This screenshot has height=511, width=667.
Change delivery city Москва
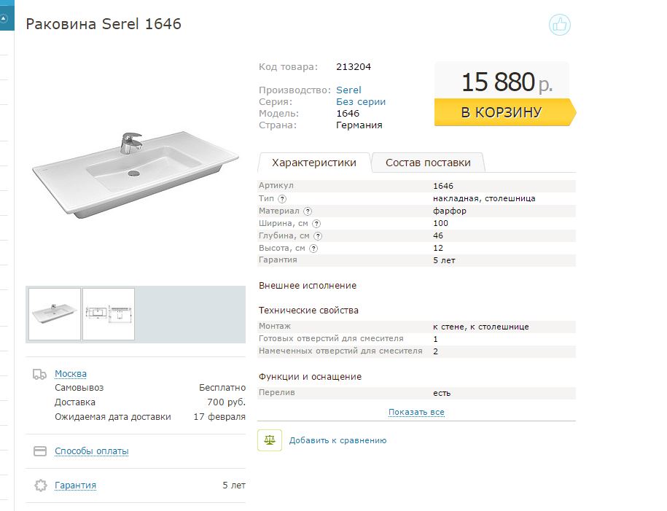[x=71, y=373]
